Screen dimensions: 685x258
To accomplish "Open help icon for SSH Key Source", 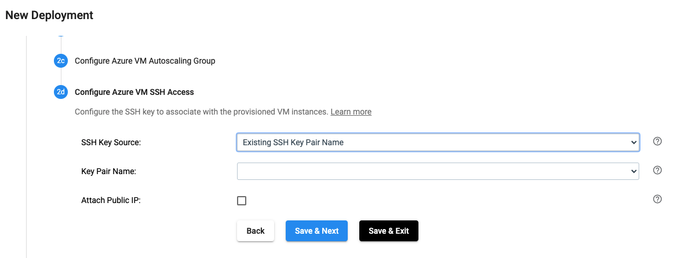I will (x=657, y=141).
